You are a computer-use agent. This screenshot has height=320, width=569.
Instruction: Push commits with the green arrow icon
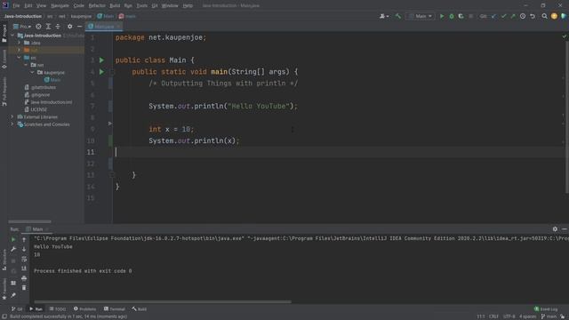click(513, 16)
